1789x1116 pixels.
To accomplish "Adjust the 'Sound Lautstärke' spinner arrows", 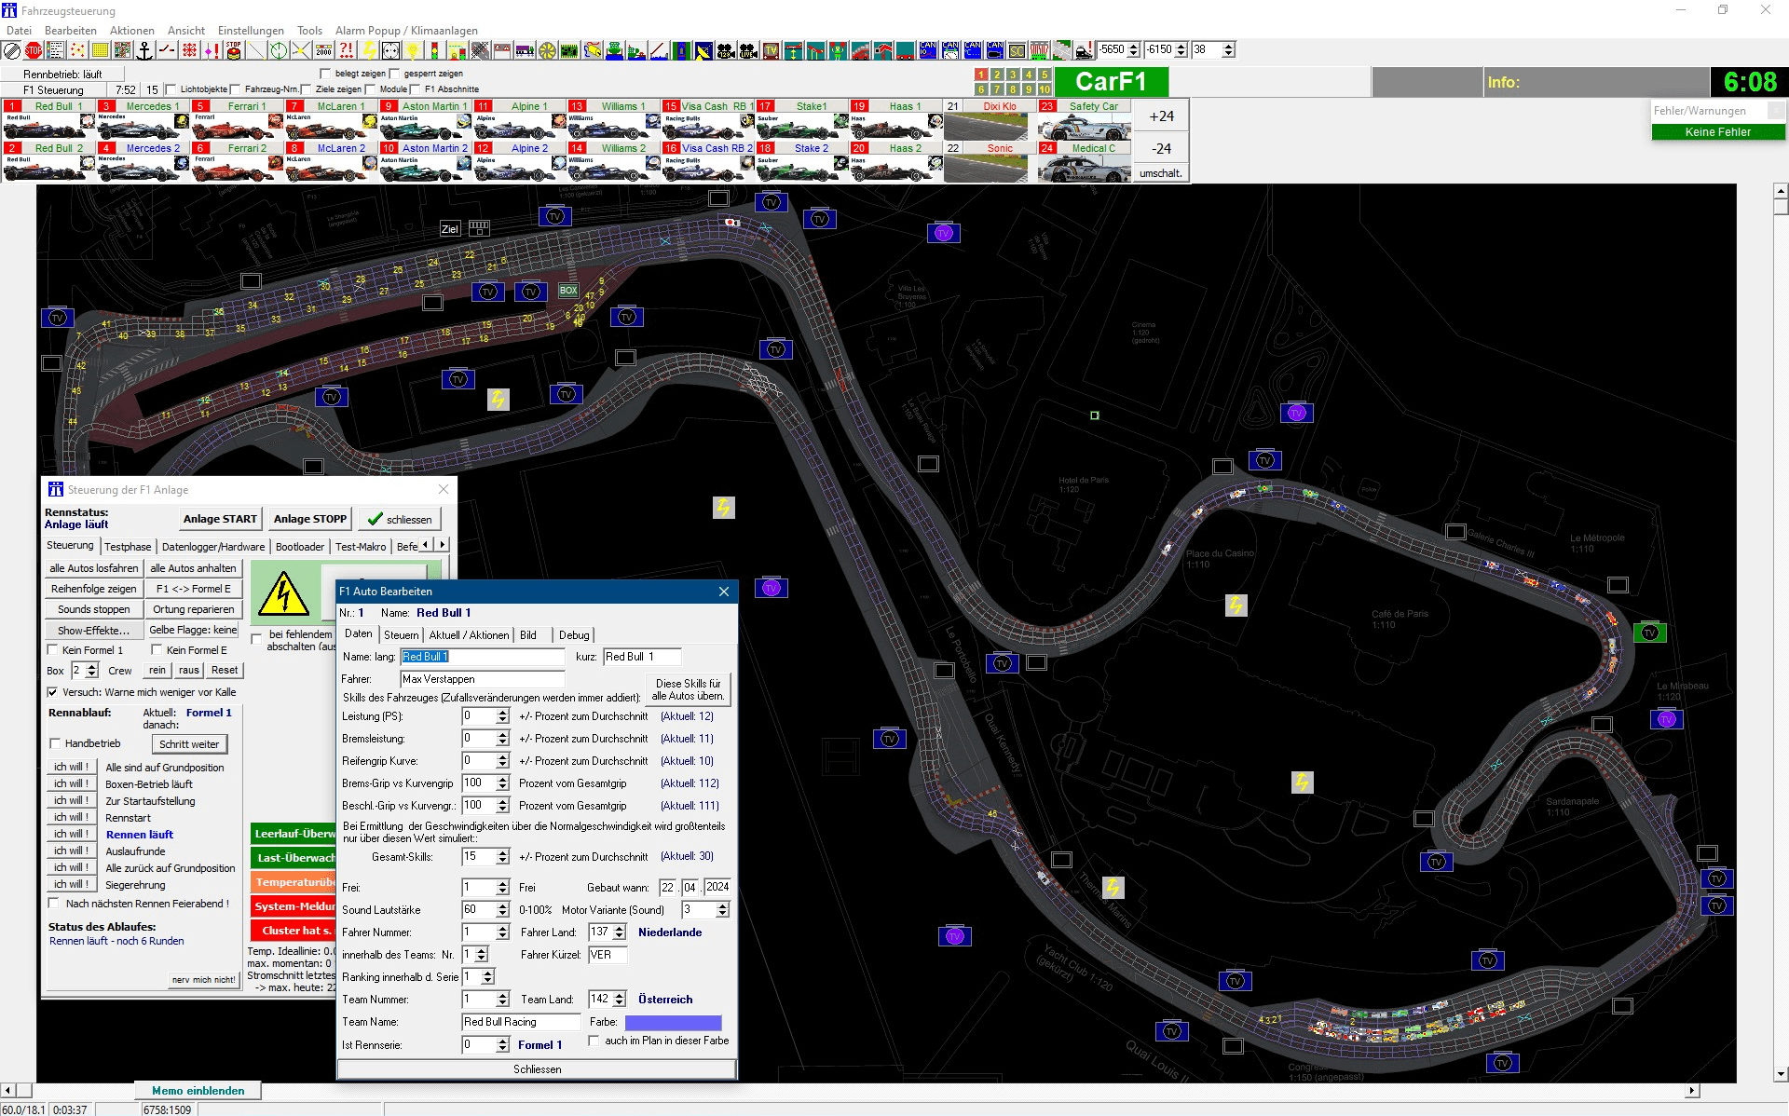I will point(503,910).
